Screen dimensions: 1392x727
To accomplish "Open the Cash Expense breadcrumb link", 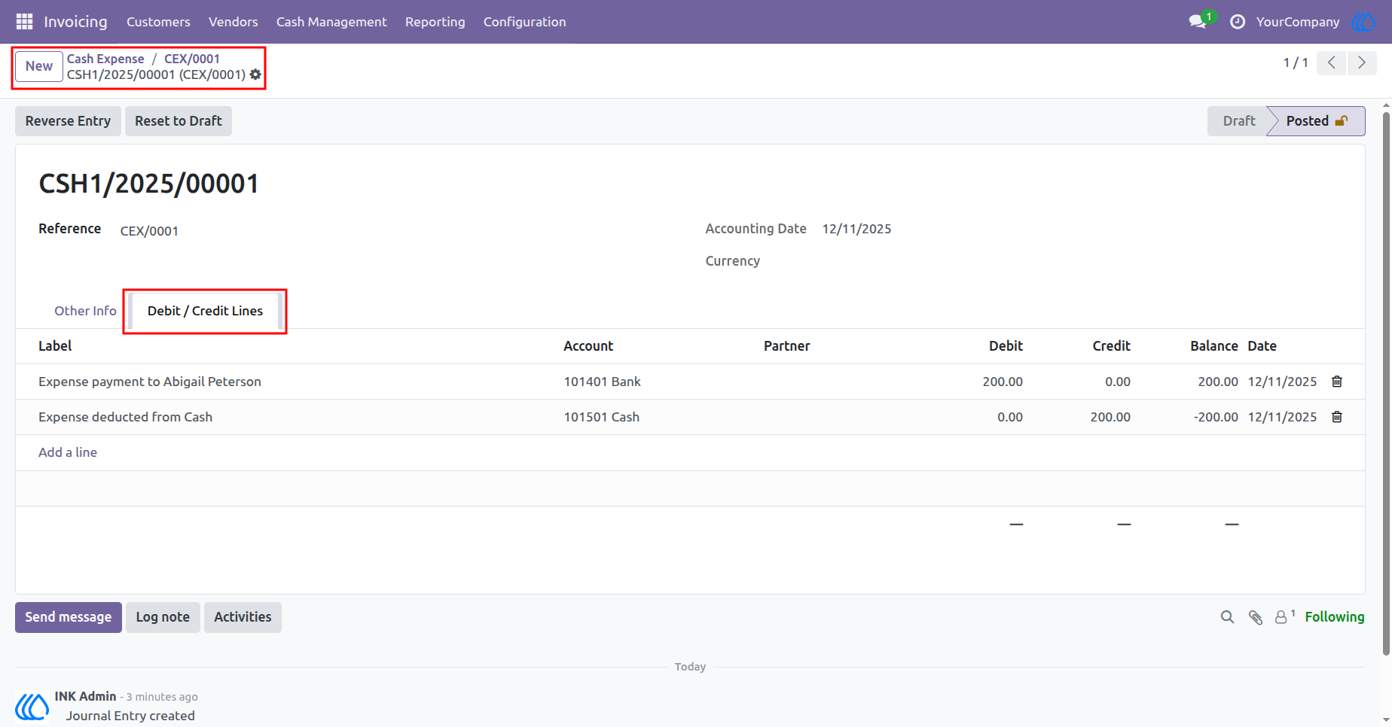I will point(105,59).
